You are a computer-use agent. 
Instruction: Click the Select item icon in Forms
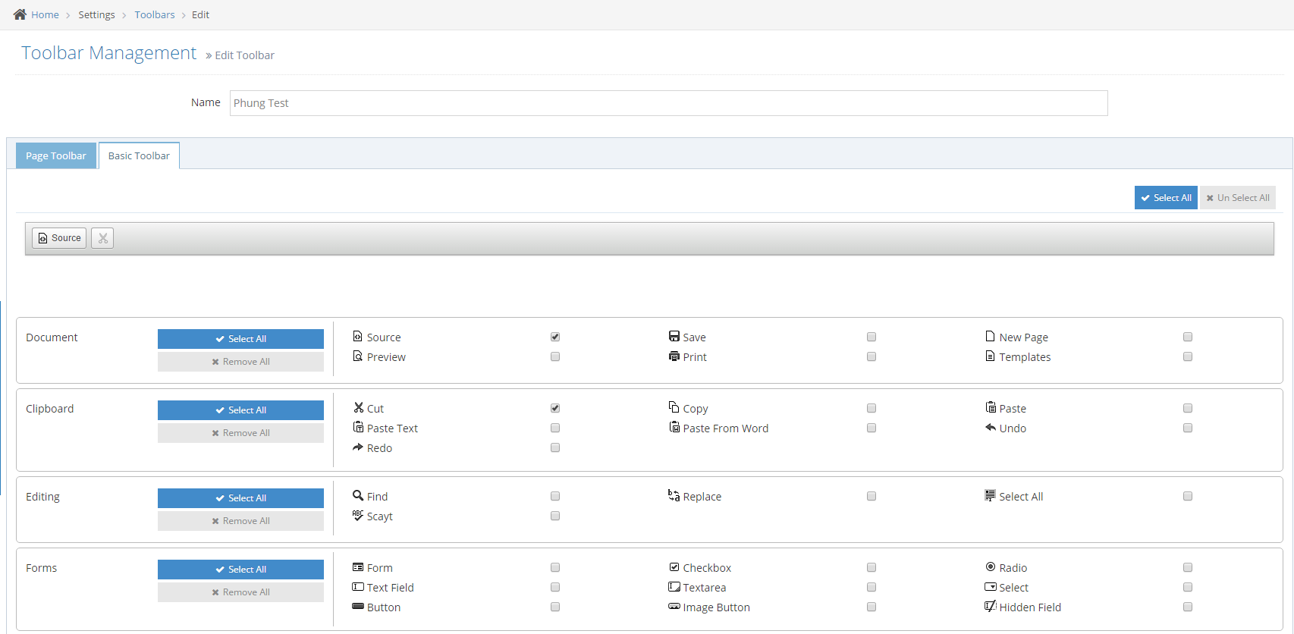[x=991, y=586]
